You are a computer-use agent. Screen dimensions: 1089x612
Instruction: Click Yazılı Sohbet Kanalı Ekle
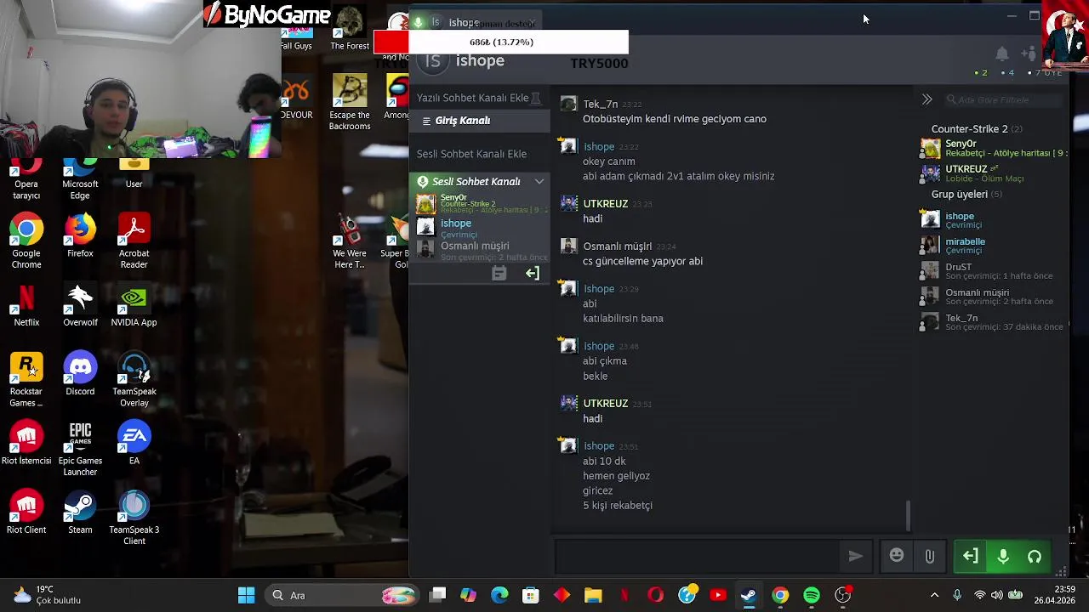473,98
